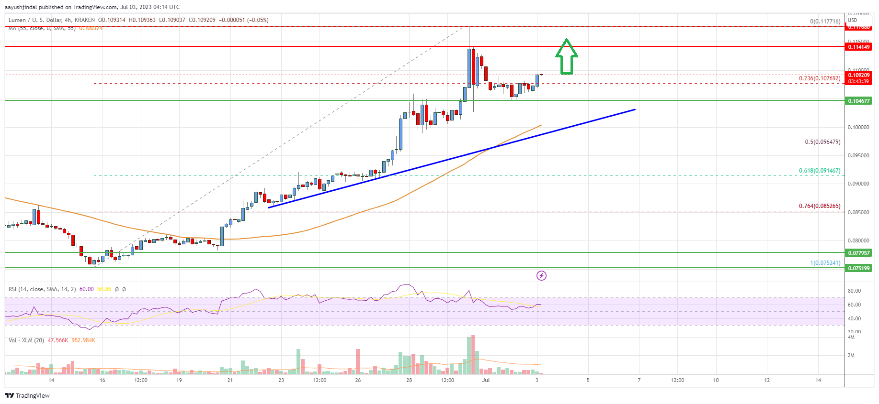The image size is (879, 404).
Task: Click the Jul label on the time axis
Action: coord(486,381)
